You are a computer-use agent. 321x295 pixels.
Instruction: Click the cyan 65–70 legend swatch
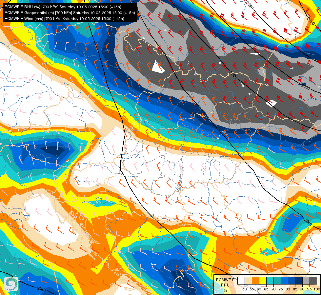270,281
